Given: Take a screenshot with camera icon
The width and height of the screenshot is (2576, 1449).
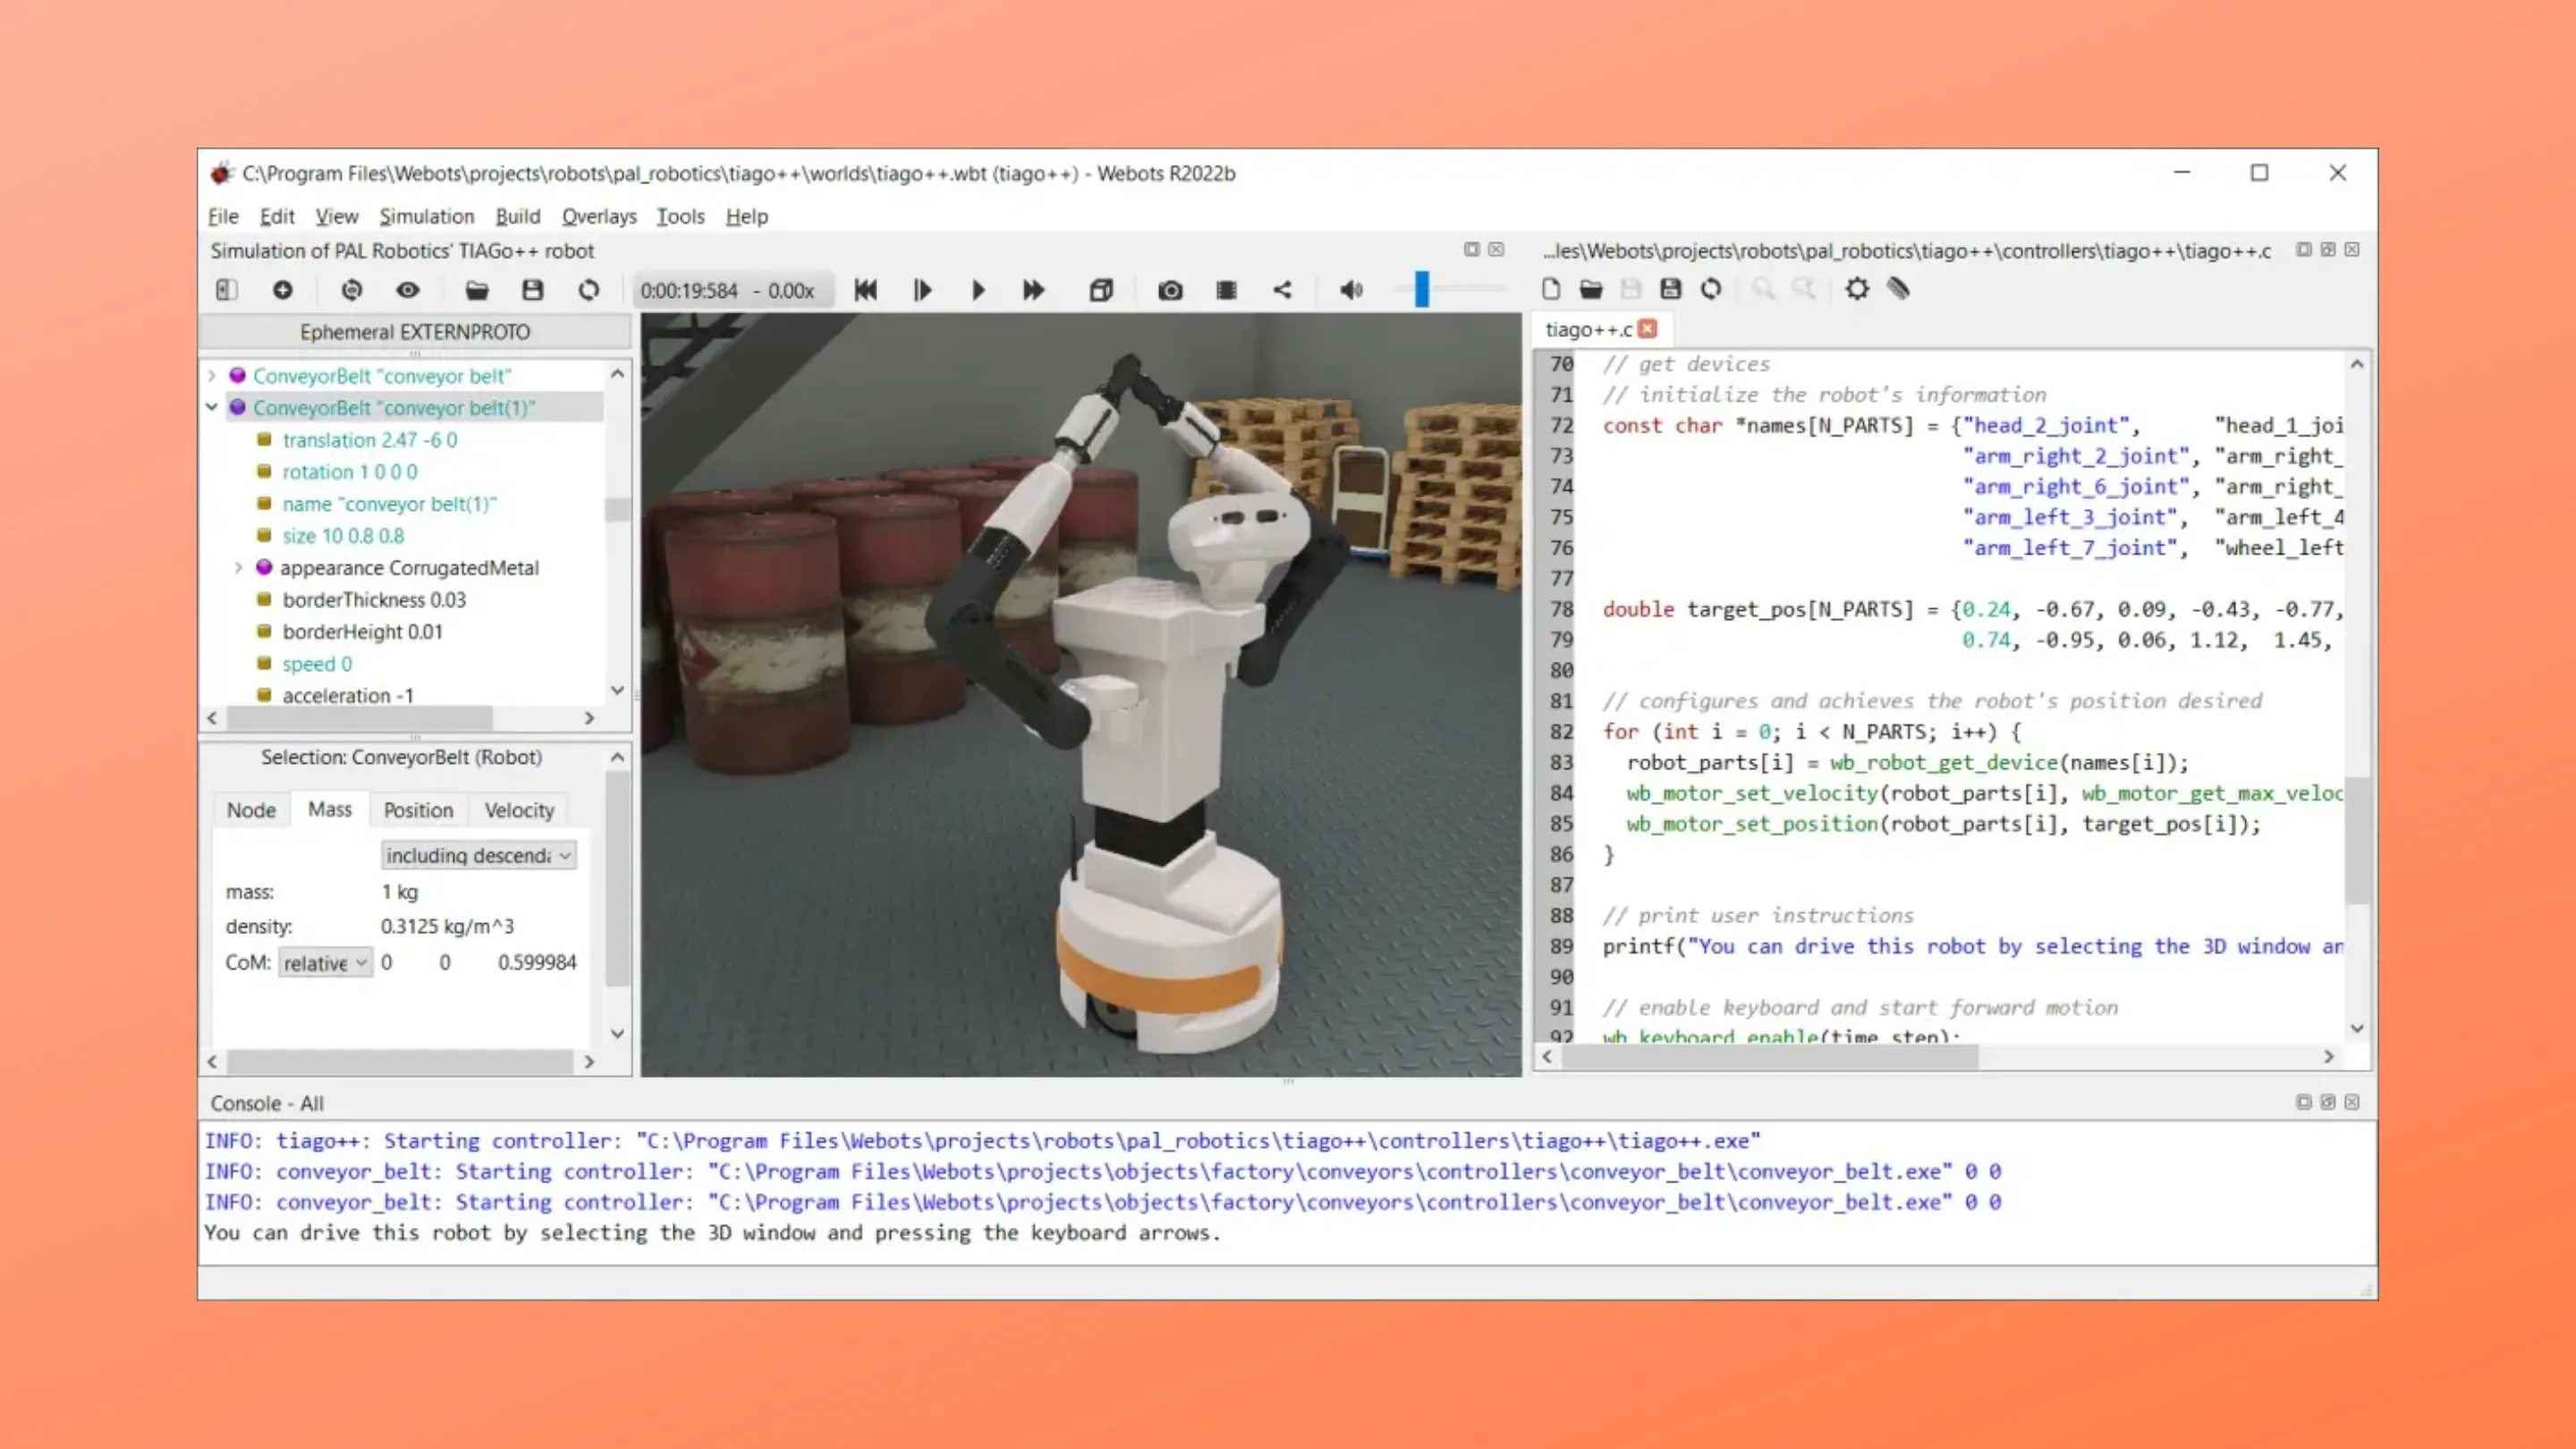Looking at the screenshot, I should click(1170, 290).
